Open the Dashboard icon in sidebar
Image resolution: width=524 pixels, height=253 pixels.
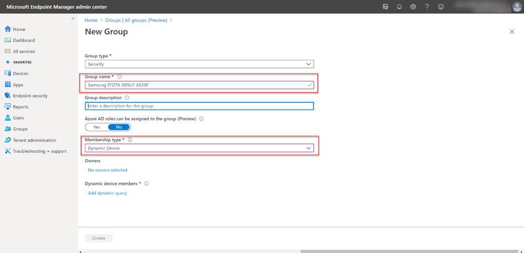[x=8, y=40]
